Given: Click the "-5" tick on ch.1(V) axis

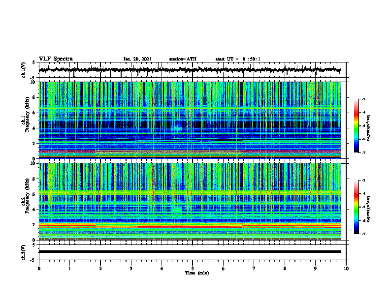Looking at the screenshot, I should click(33, 78).
